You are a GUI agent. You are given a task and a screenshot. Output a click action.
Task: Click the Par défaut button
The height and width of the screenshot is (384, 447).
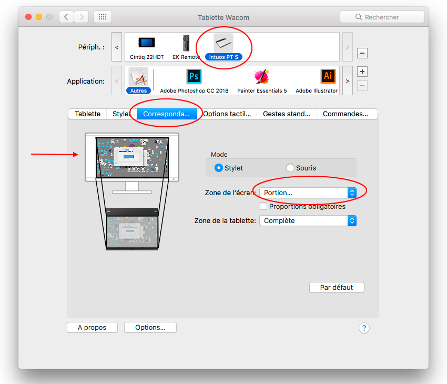click(x=337, y=288)
